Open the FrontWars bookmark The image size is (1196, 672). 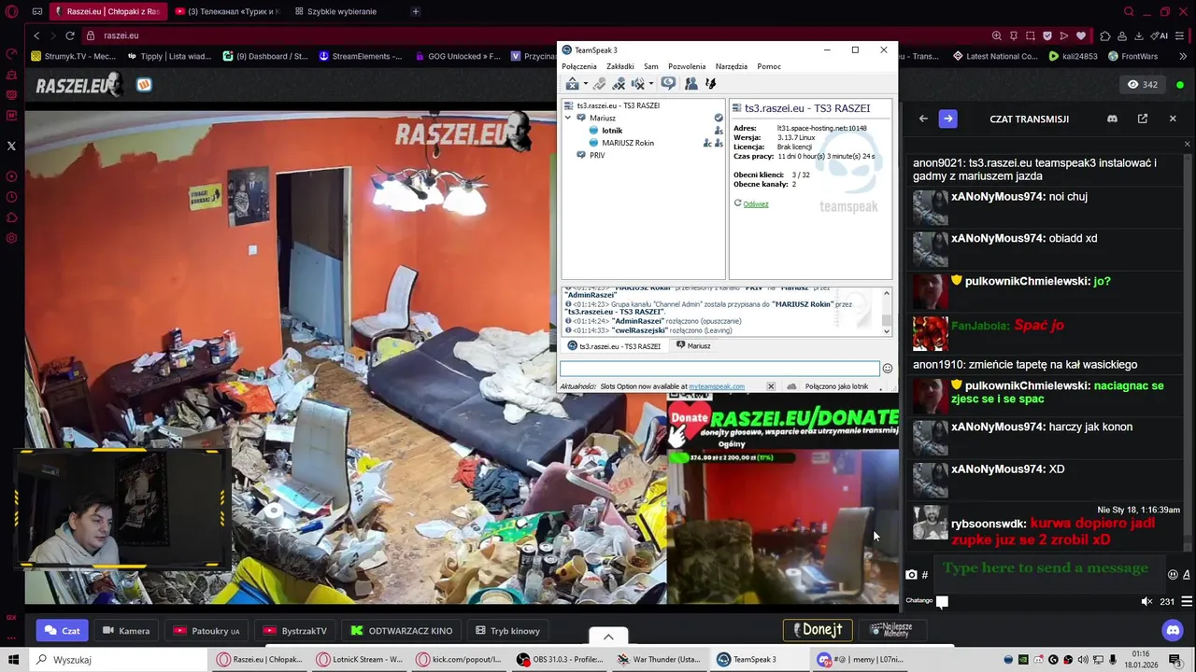click(x=1132, y=56)
